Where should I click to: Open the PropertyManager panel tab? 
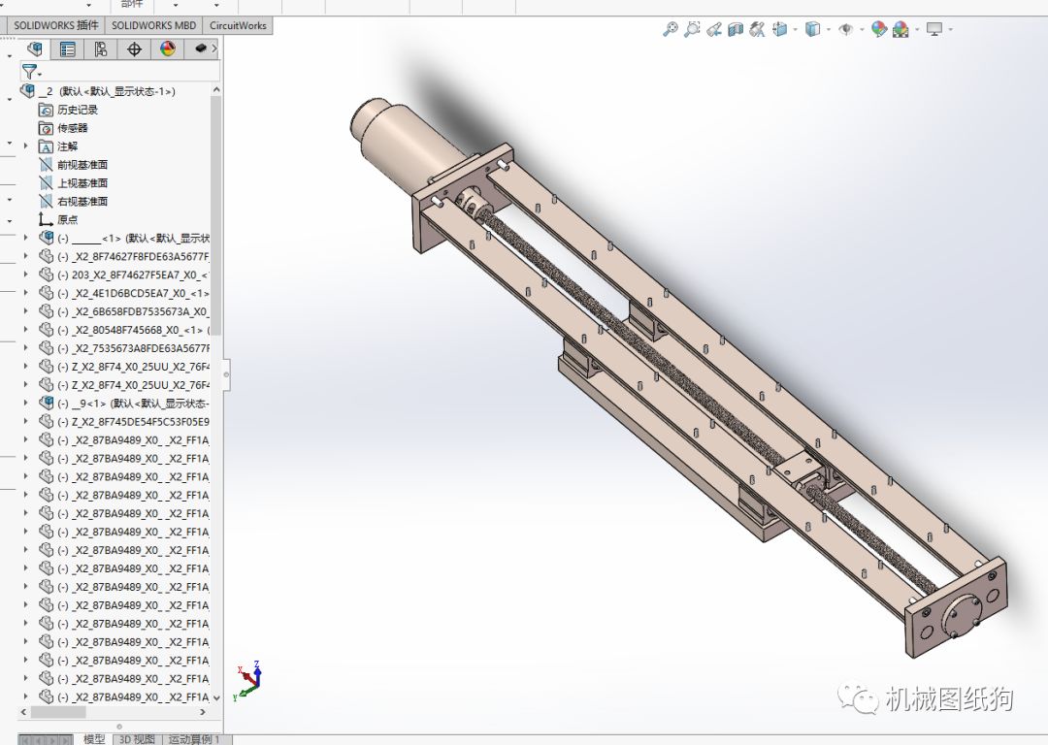(67, 49)
